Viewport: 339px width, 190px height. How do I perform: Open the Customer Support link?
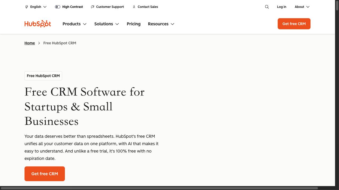(110, 7)
